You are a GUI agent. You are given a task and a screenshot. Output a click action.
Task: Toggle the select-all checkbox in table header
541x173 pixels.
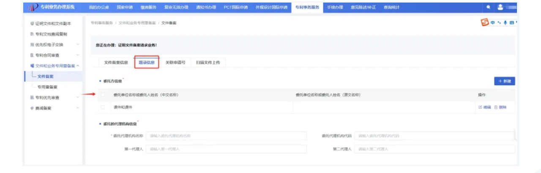103,95
